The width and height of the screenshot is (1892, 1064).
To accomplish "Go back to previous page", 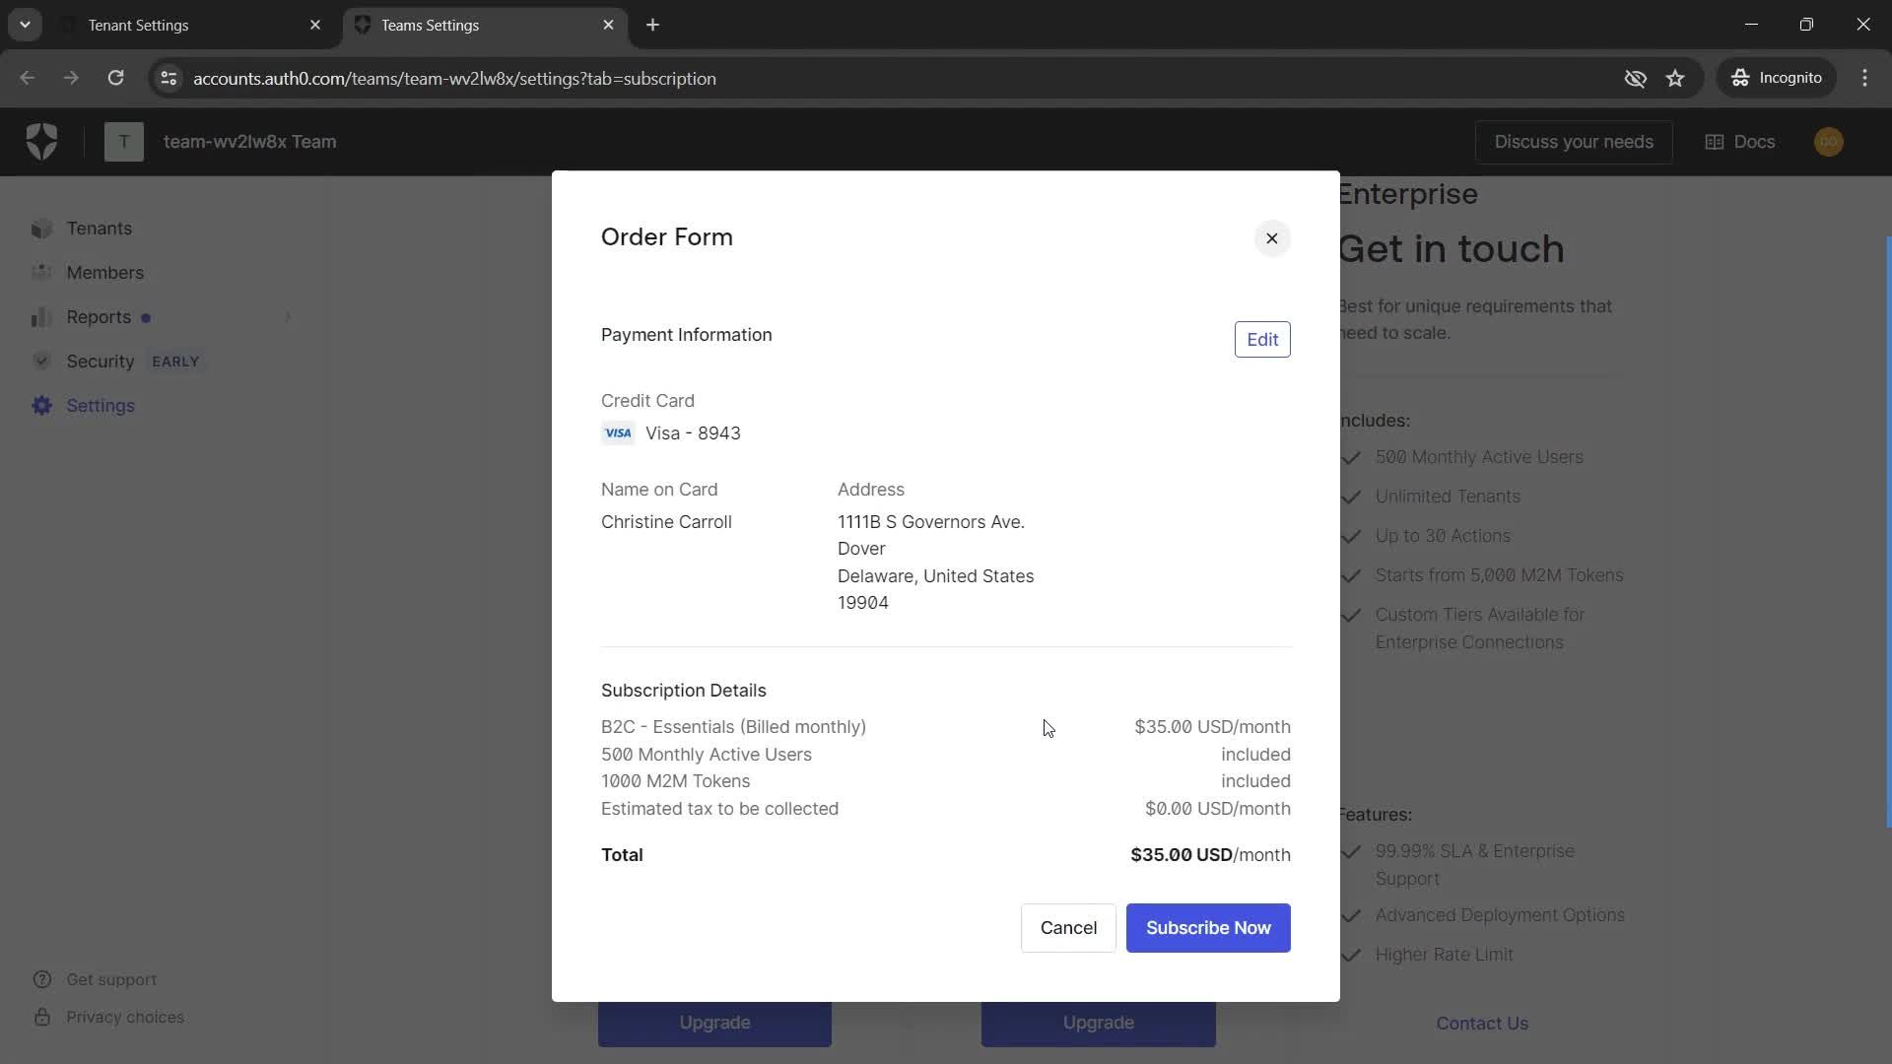I will (x=28, y=78).
